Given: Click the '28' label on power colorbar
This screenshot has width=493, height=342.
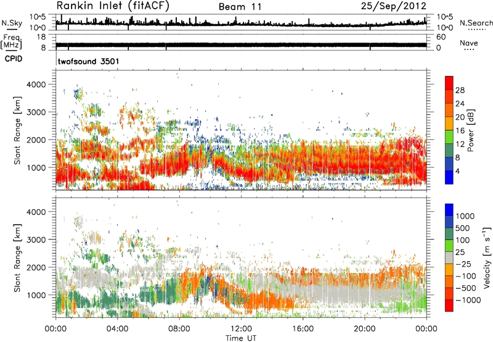Looking at the screenshot, I should [x=460, y=90].
